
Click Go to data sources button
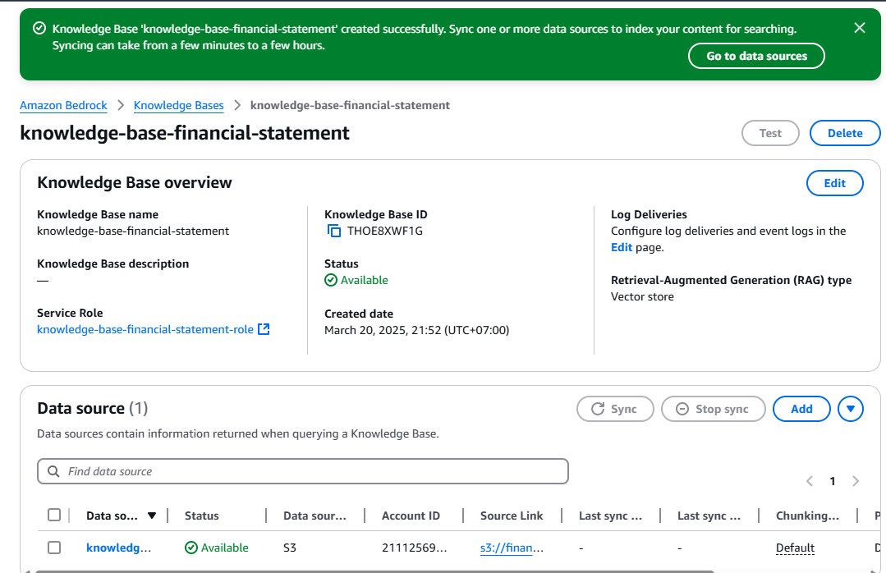point(756,56)
